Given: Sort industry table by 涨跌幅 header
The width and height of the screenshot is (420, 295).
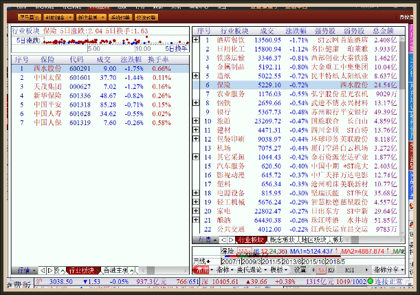Looking at the screenshot, I should pos(296,31).
